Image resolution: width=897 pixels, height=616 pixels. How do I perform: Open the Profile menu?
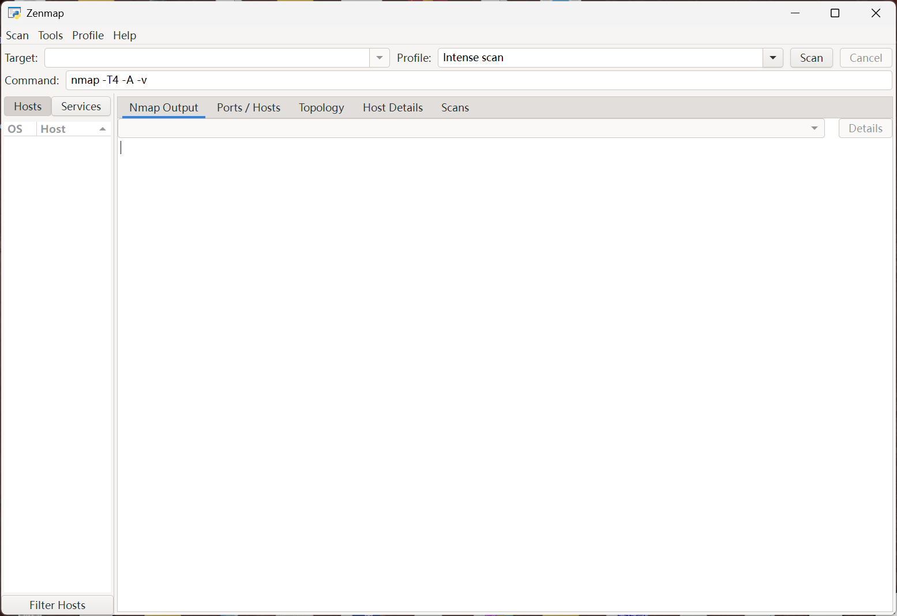pos(88,36)
